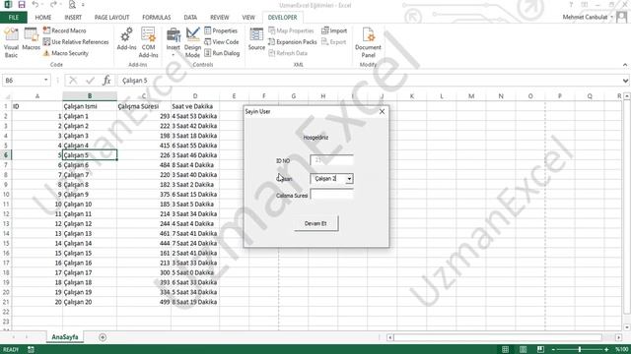Switch to Page Break Preview in status bar

(x=540, y=350)
